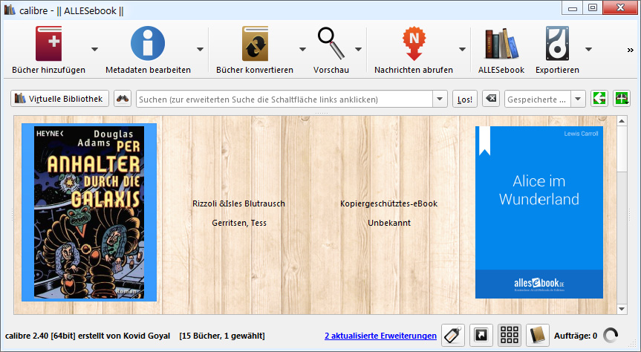The width and height of the screenshot is (641, 352).
Task: Expand the Exportieren dropdown arrow
Action: [589, 49]
